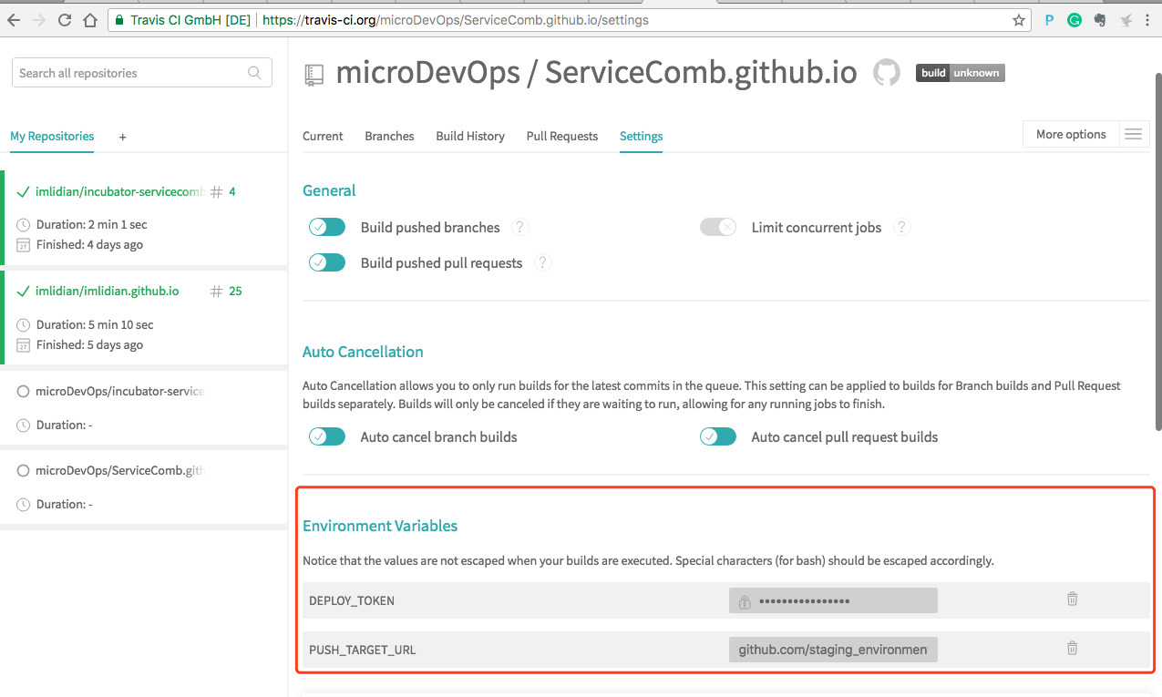Image resolution: width=1162 pixels, height=697 pixels.
Task: Click the browser reload button
Action: coord(65,20)
